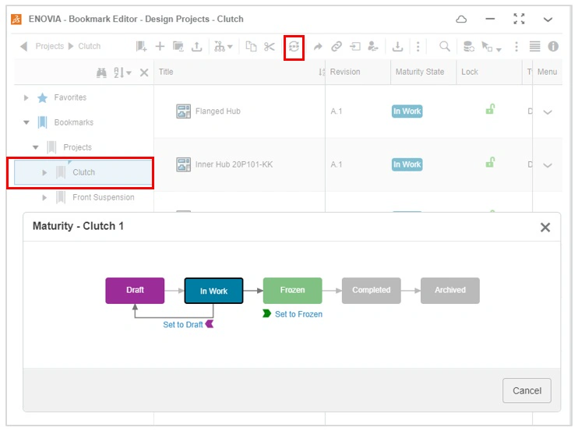
Task: Toggle the lock for Inner Hub 20P101-KK
Action: 490,162
